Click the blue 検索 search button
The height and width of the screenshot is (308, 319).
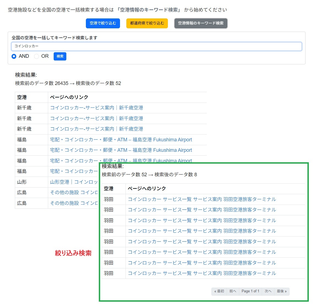(60, 56)
